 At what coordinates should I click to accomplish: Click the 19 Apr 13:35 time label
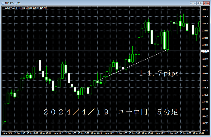[71, 133]
